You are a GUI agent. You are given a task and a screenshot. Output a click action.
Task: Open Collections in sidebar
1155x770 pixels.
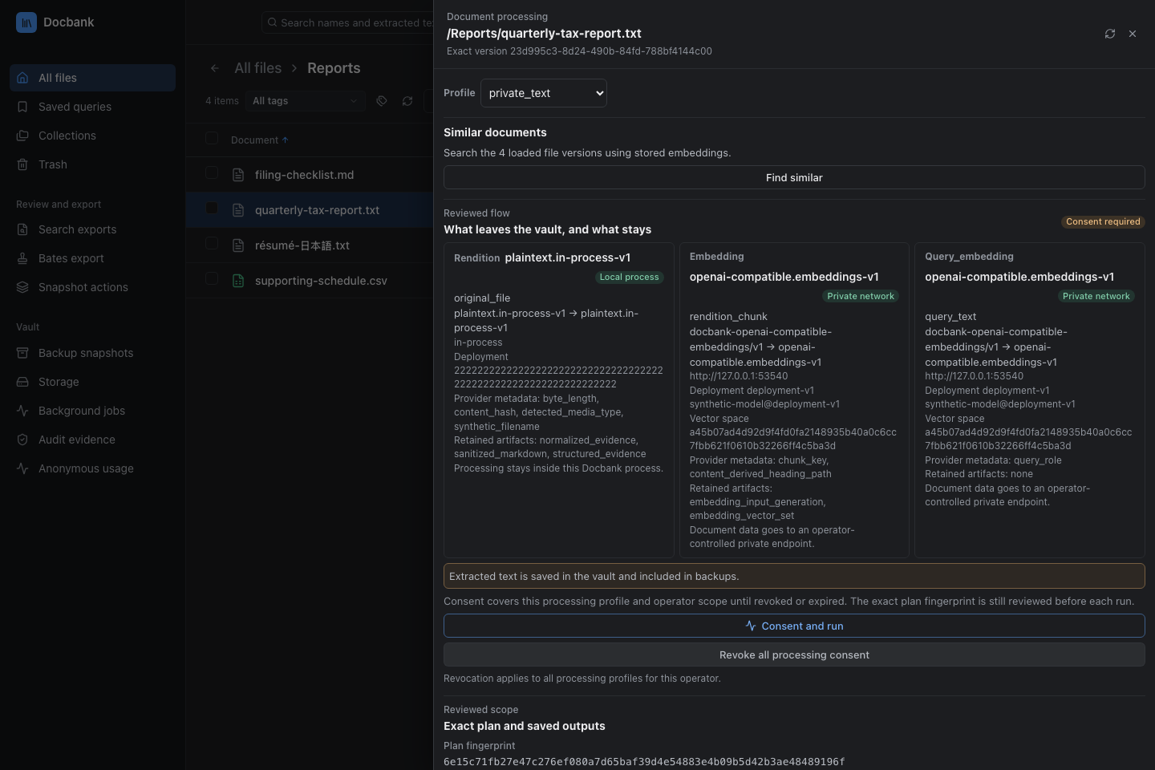(92, 136)
